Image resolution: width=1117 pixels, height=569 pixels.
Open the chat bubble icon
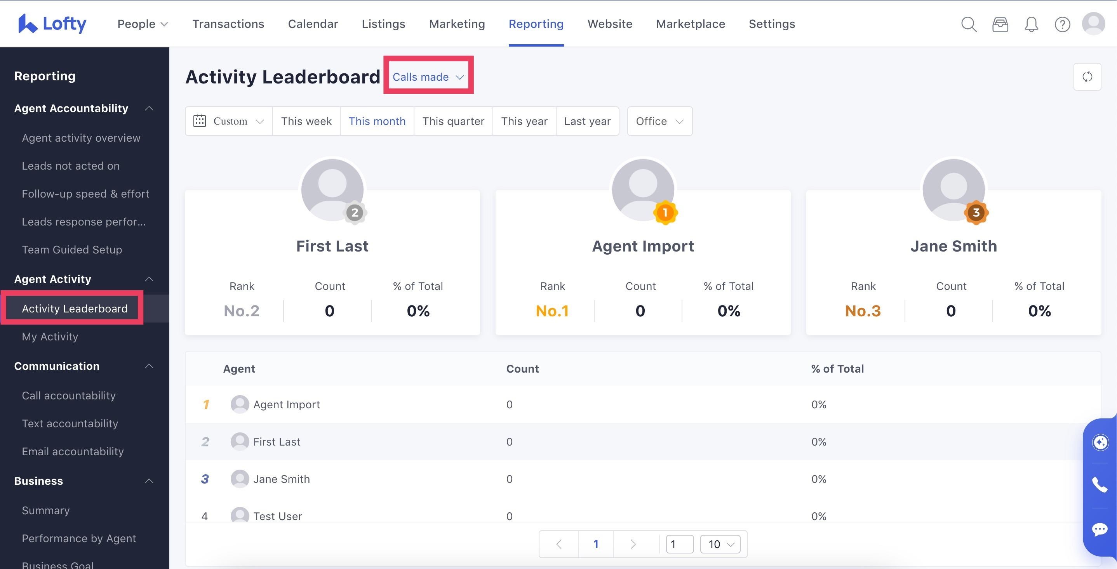(1099, 529)
